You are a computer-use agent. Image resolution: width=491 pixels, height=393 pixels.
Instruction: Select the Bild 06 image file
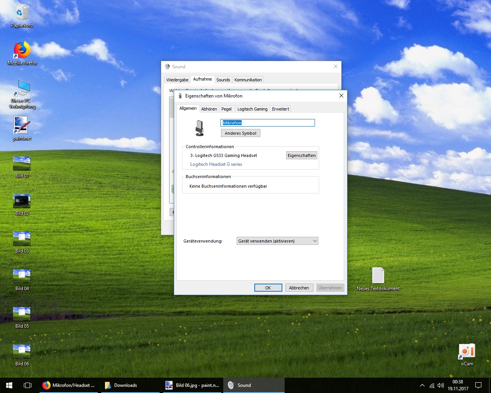(22, 355)
